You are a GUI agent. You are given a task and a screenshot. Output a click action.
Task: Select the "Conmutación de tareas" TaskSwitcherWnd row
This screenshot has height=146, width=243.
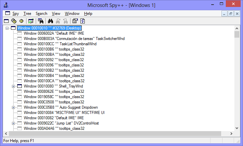[74, 39]
